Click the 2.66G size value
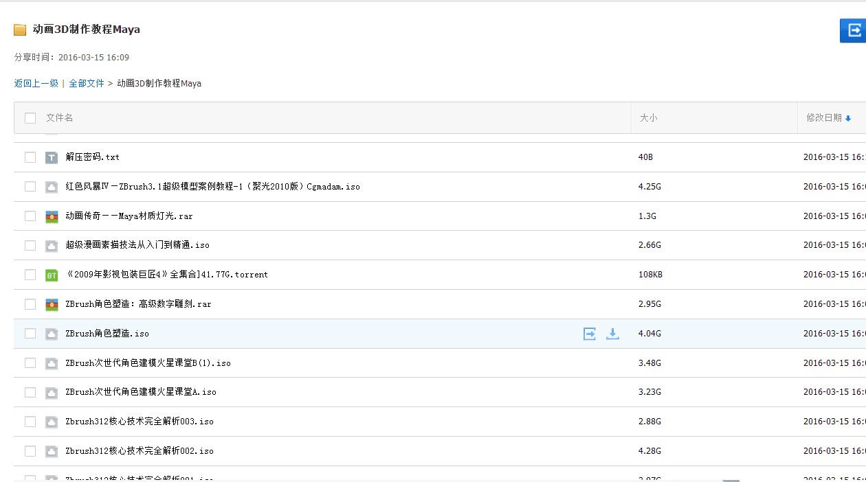The image size is (866, 482). pyautogui.click(x=649, y=246)
